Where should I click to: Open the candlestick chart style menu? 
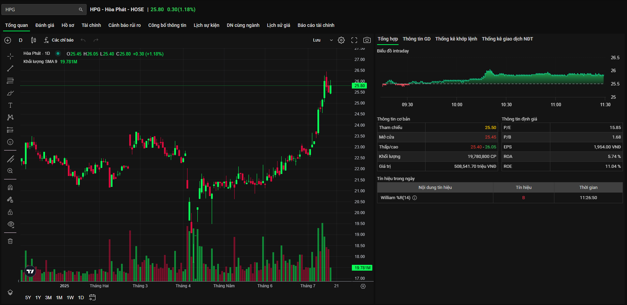33,40
